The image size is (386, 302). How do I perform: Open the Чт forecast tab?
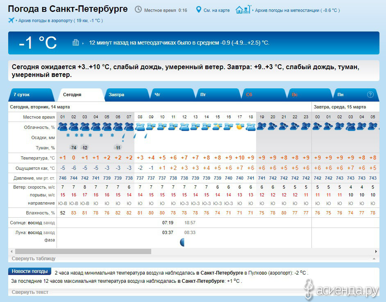pos(172,95)
